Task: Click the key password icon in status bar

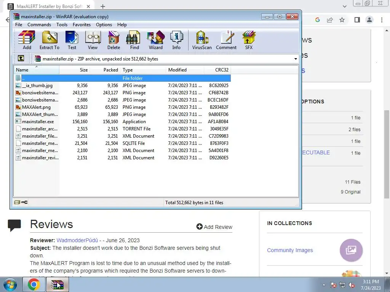Action: [x=24, y=202]
